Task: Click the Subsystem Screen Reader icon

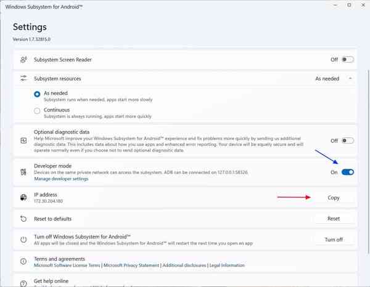Action: (x=23, y=60)
